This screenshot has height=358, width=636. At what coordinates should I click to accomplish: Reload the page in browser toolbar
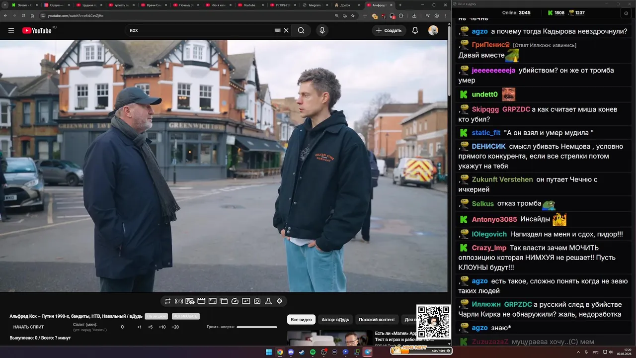click(x=23, y=15)
